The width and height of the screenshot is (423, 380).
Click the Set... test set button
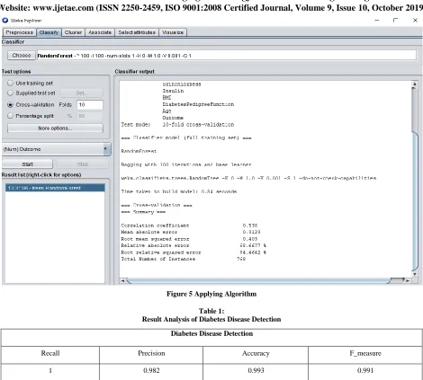[81, 93]
